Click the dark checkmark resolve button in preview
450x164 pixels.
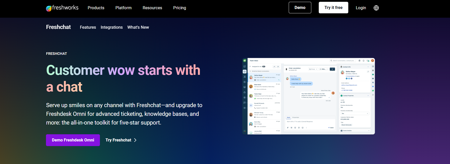point(332,69)
